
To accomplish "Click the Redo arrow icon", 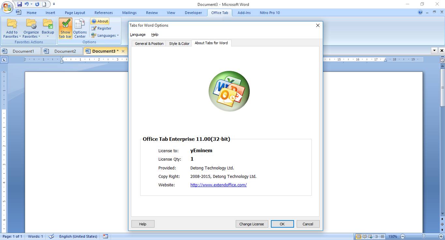I will (x=37, y=4).
